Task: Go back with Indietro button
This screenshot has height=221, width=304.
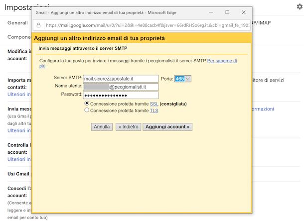Action: coord(129,127)
